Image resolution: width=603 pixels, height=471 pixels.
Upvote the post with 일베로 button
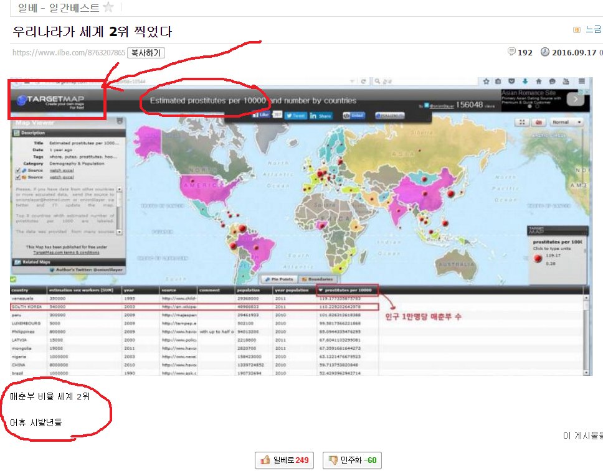(285, 460)
